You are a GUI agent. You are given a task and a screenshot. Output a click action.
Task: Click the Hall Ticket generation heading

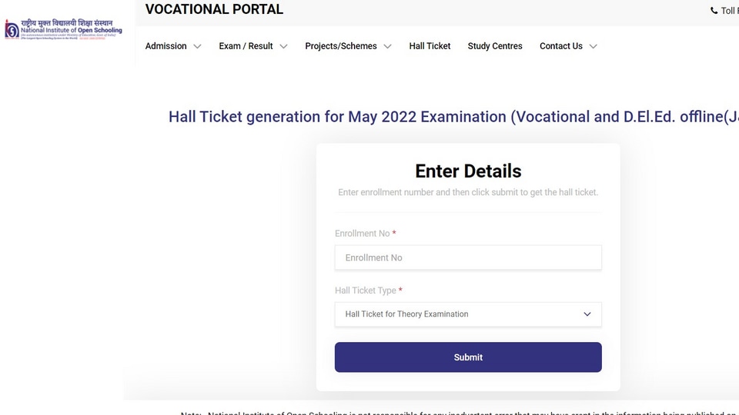tap(453, 117)
